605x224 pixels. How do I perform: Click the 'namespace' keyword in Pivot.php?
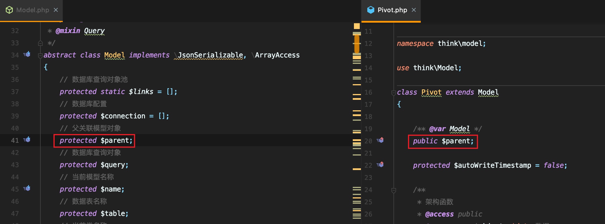(x=415, y=44)
